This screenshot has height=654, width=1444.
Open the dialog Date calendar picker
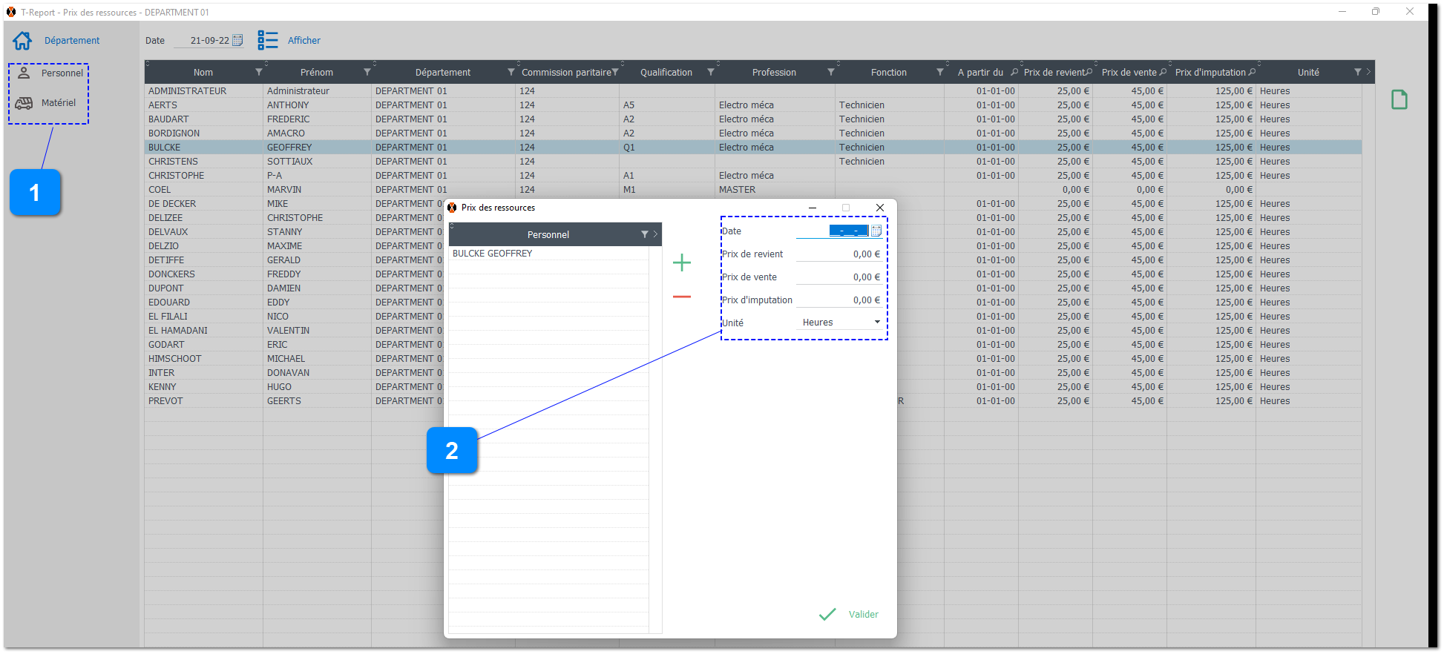pos(876,231)
